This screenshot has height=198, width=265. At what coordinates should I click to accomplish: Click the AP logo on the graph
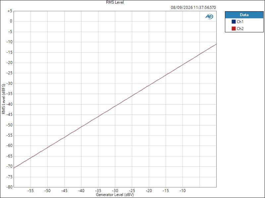pyautogui.click(x=209, y=16)
